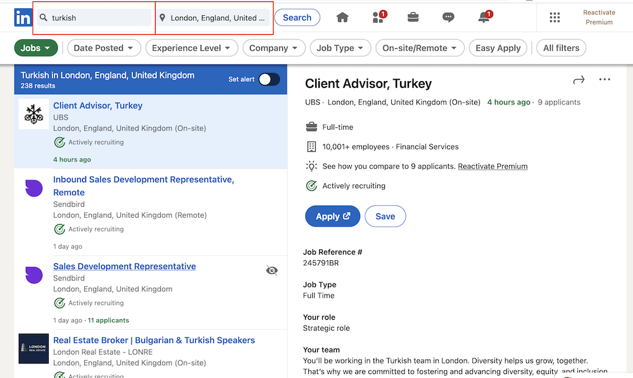Screen dimensions: 633x378
Task: Expand the green Jobs dropdown
Action: click(x=36, y=48)
